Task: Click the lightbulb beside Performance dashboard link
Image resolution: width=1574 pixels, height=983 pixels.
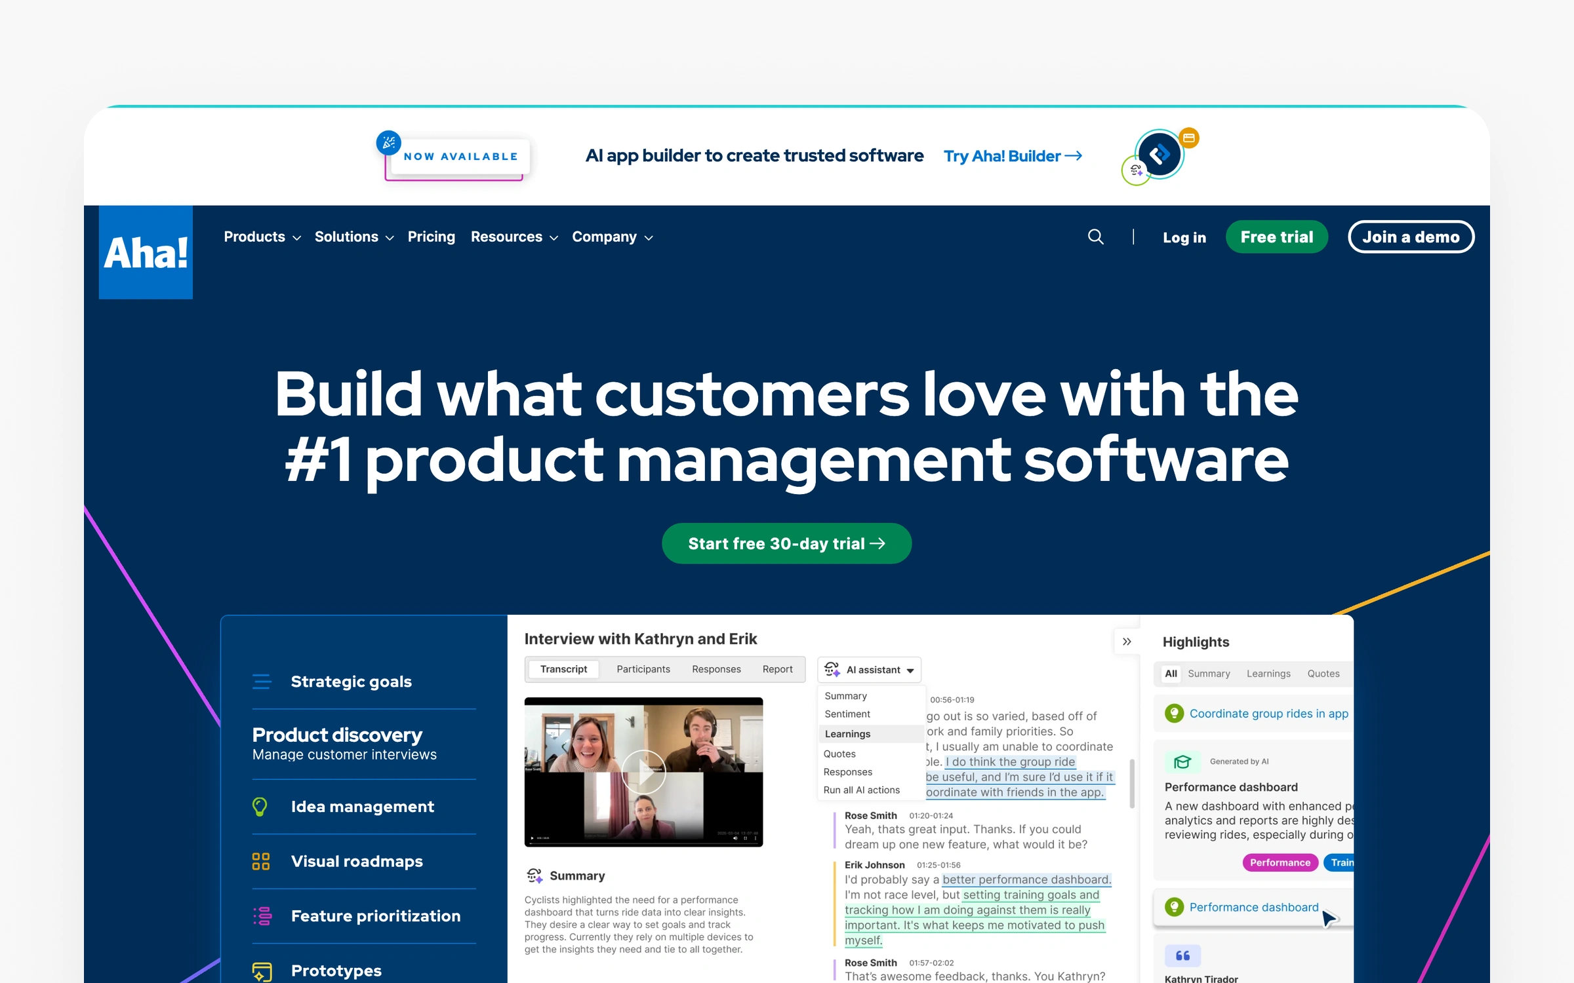Action: point(1174,907)
